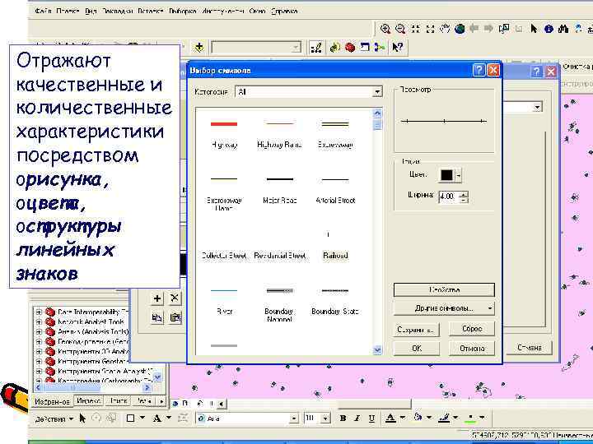Expand the Network Analyst Tools toolbox
Viewport: 593px width, 444px height.
(38, 322)
